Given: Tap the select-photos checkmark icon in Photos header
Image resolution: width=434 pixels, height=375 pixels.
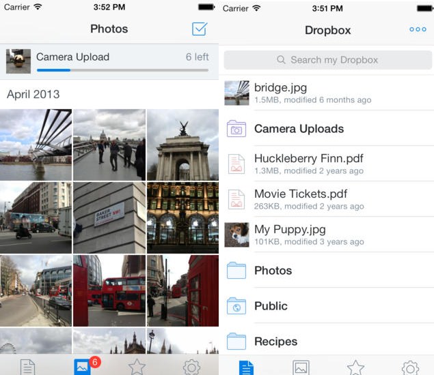Looking at the screenshot, I should point(200,29).
